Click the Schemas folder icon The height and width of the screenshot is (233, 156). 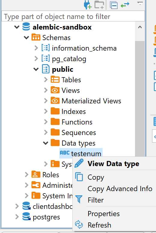[x=36, y=37]
